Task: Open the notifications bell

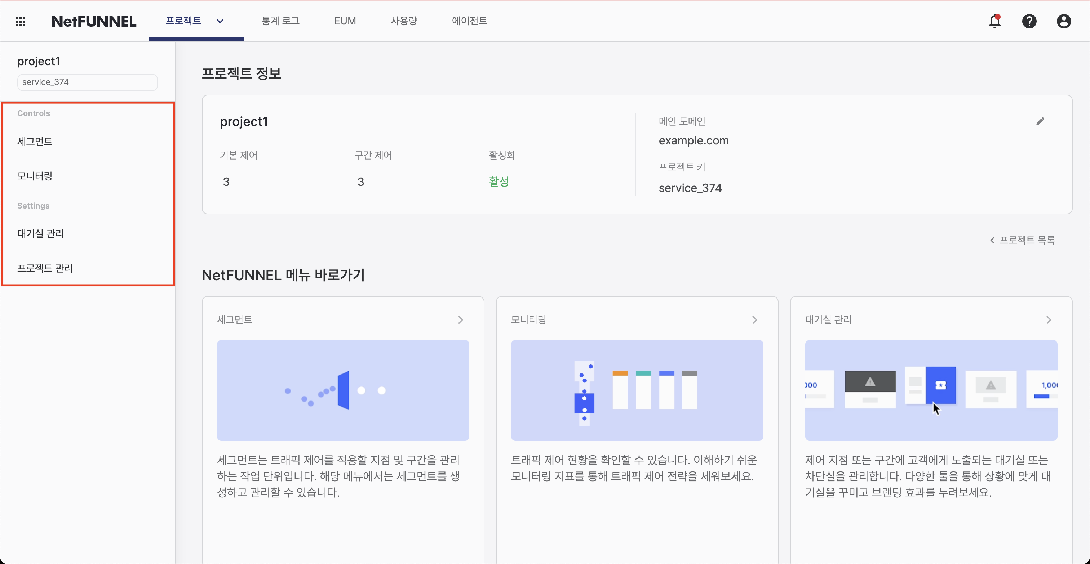Action: tap(995, 21)
